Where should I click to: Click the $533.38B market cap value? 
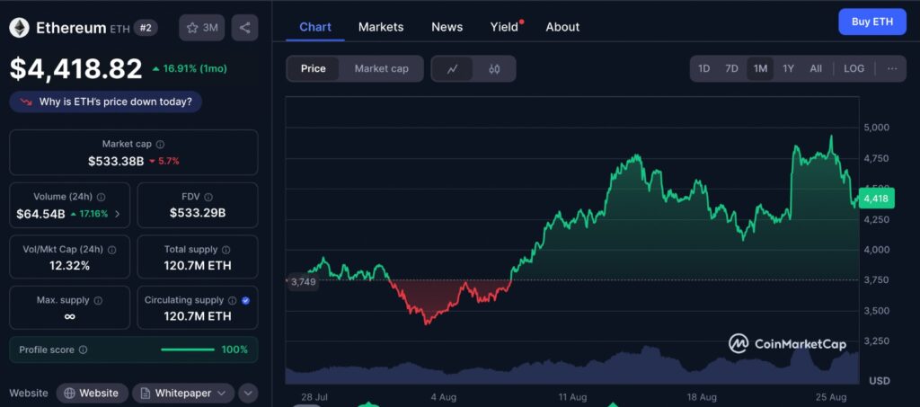click(116, 161)
